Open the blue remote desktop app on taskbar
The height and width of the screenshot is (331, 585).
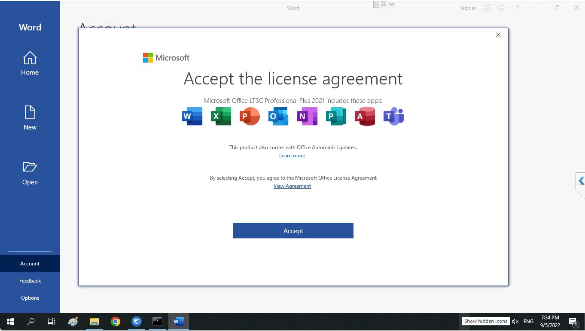(137, 321)
